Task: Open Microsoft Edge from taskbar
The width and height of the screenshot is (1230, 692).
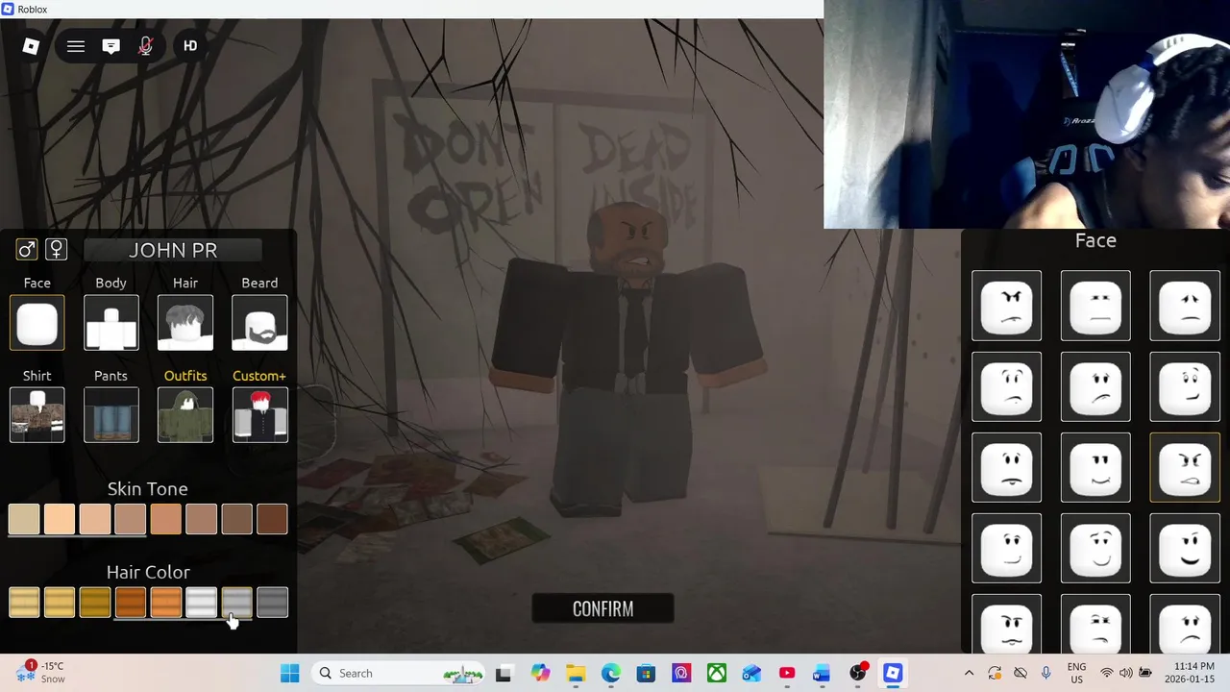Action: [x=611, y=673]
